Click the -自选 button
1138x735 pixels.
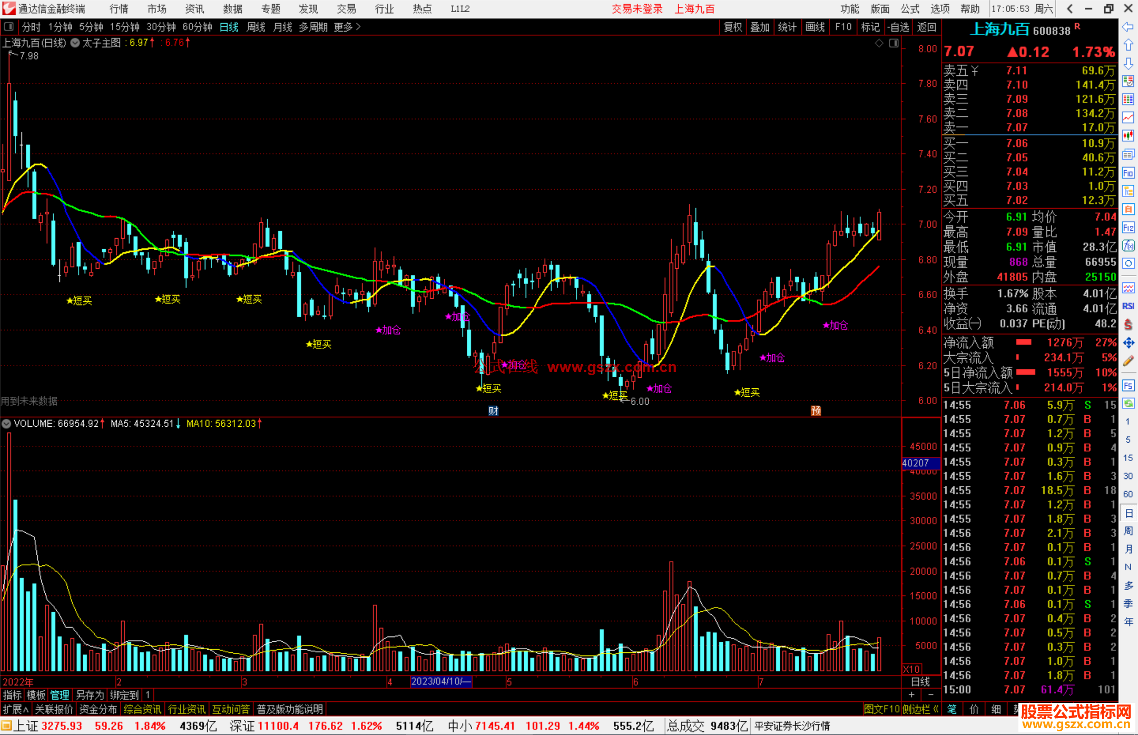[898, 26]
